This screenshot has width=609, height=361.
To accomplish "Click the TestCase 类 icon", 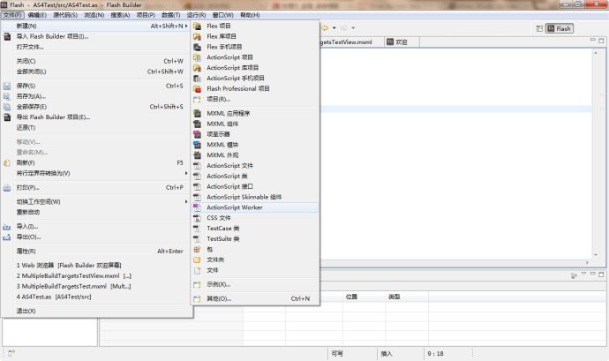I will point(198,229).
